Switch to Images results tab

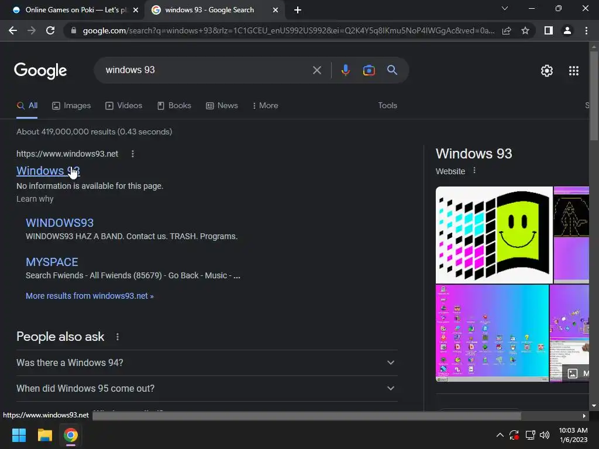click(x=71, y=105)
